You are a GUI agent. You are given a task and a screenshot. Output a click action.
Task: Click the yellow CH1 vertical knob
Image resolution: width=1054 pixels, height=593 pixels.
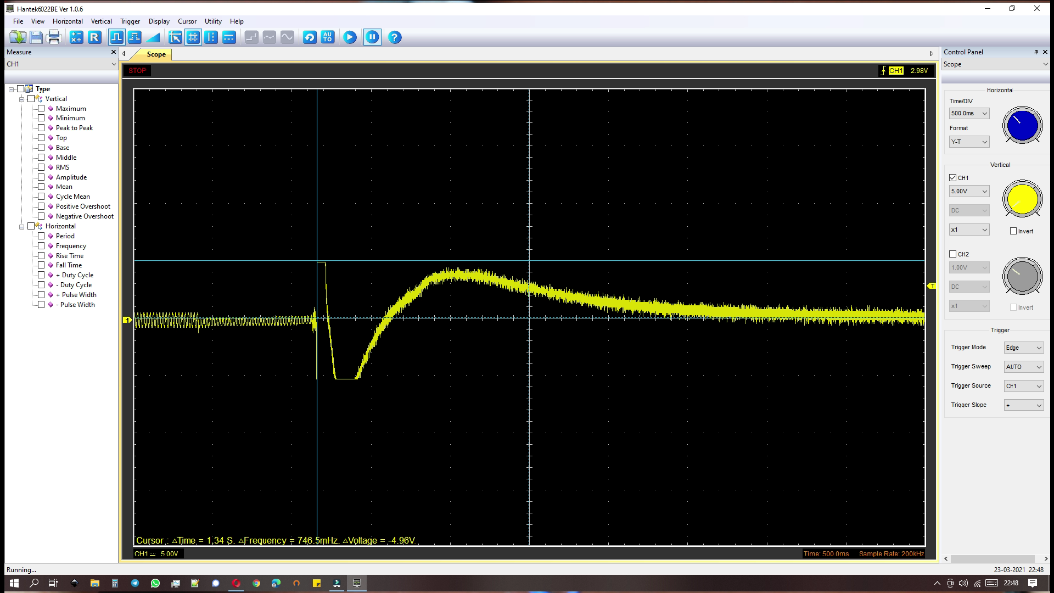[1022, 199]
